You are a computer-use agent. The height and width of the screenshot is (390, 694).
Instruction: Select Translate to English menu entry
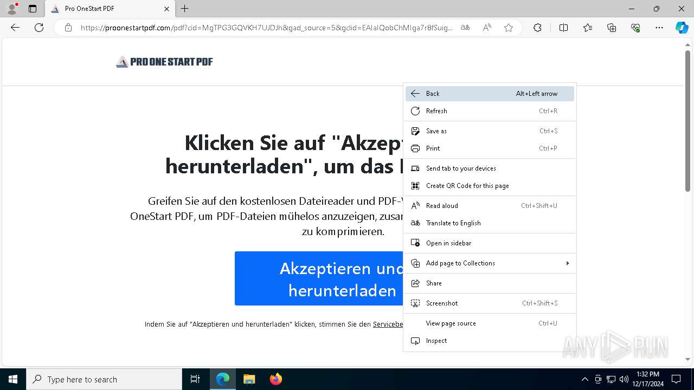click(490, 223)
